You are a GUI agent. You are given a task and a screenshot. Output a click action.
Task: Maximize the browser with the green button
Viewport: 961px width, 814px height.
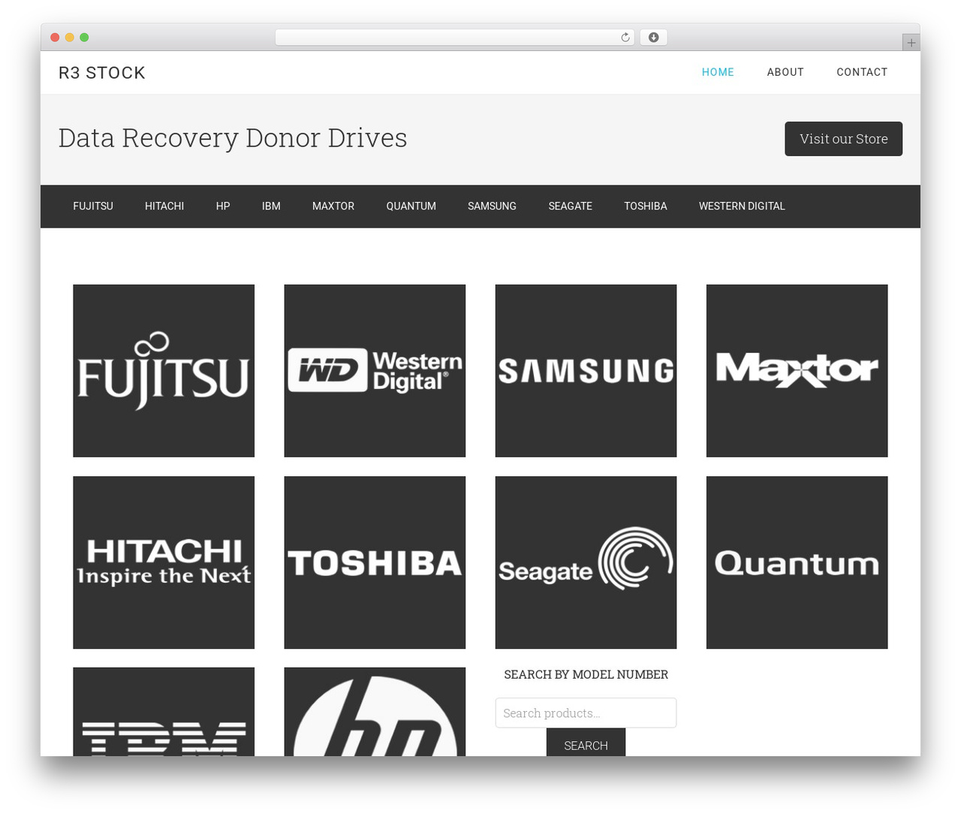[84, 38]
